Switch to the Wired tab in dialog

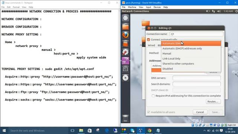coord(151,45)
